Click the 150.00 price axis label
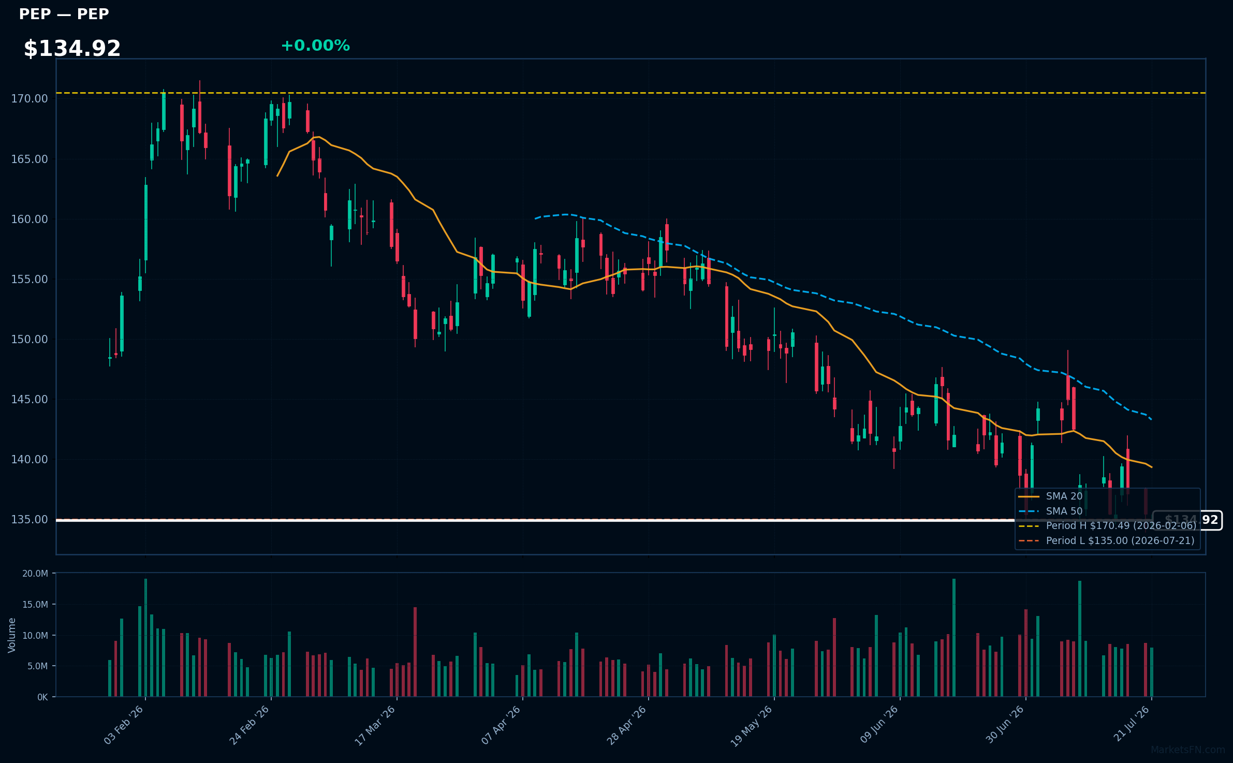The width and height of the screenshot is (1233, 763). coord(30,339)
